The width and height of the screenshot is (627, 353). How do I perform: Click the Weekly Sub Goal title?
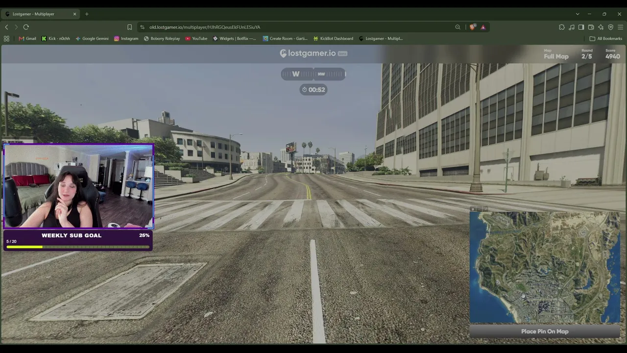click(72, 235)
